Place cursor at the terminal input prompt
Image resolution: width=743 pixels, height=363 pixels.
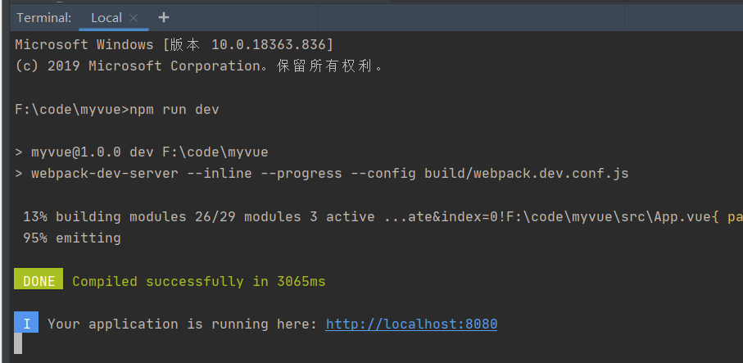(x=19, y=343)
